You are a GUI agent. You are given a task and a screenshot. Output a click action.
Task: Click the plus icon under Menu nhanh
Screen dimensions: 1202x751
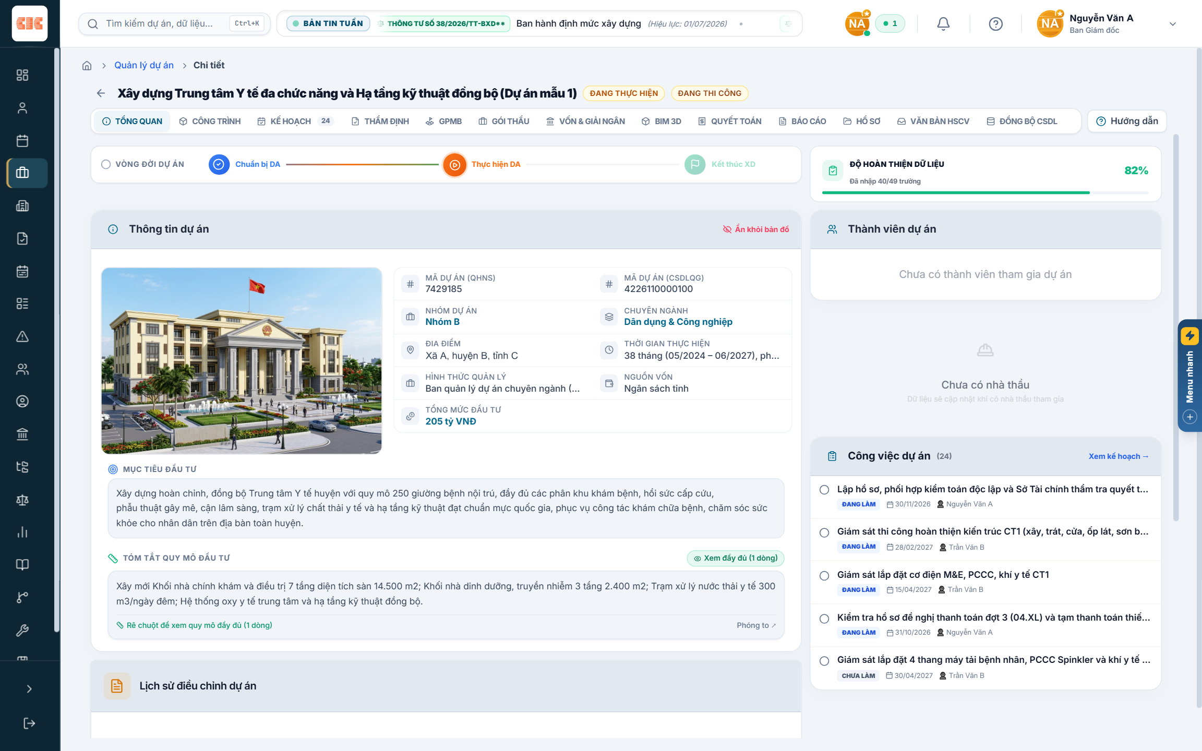(1190, 417)
